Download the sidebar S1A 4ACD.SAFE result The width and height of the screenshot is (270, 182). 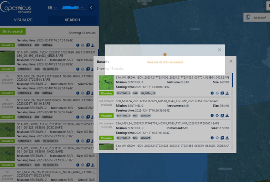tap(93, 165)
